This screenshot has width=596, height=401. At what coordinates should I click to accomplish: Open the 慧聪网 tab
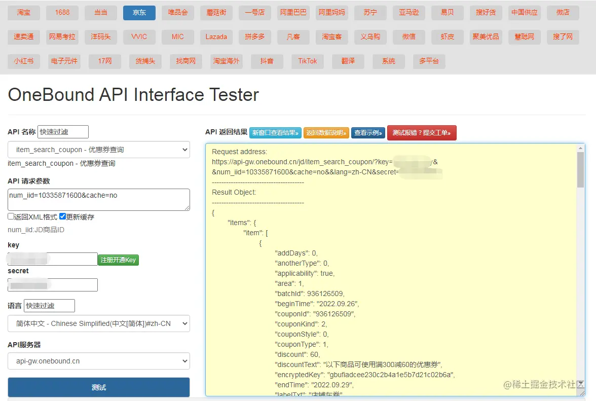pos(525,37)
